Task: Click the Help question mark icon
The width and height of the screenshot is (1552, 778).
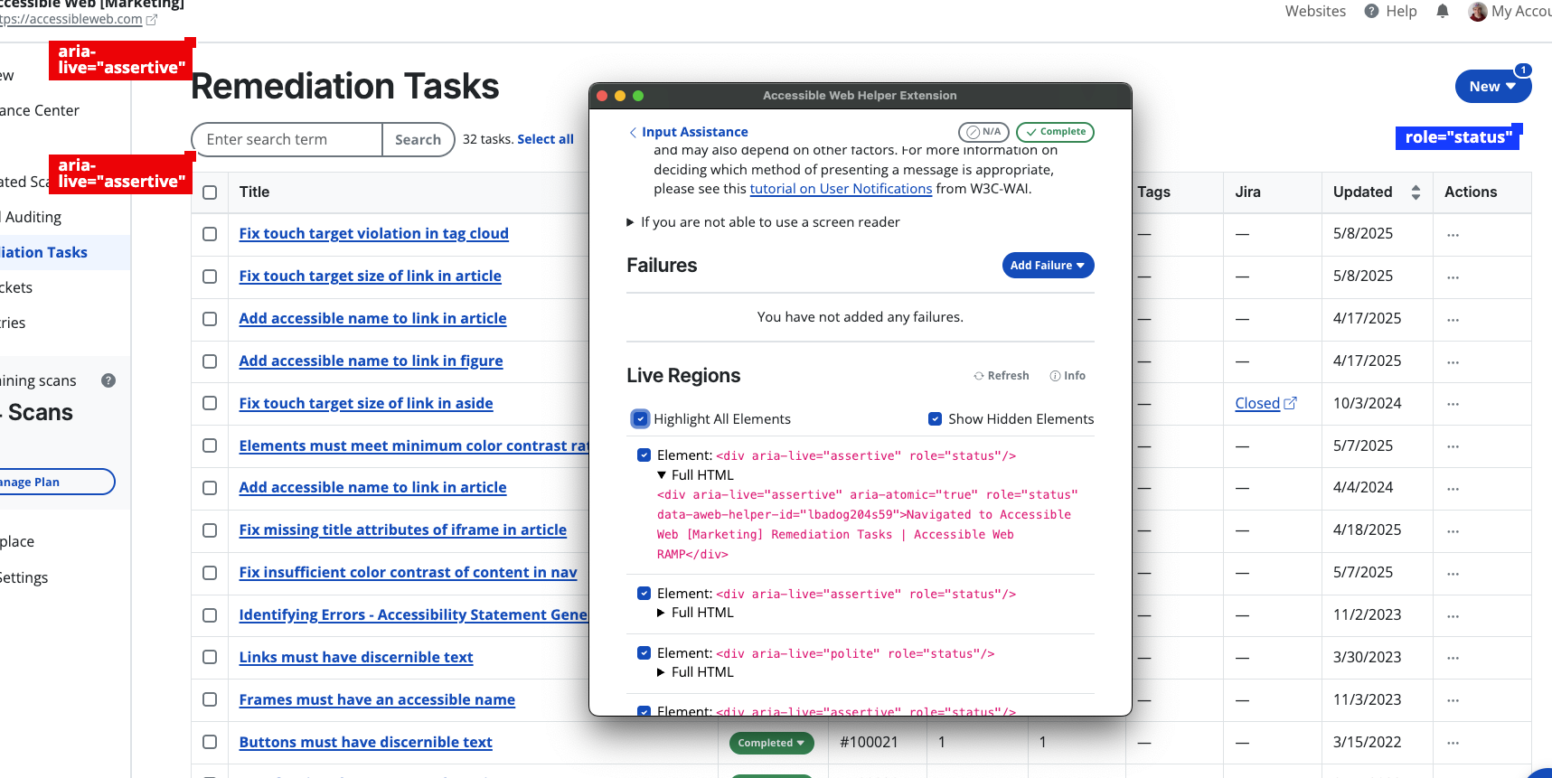Action: click(x=1372, y=11)
